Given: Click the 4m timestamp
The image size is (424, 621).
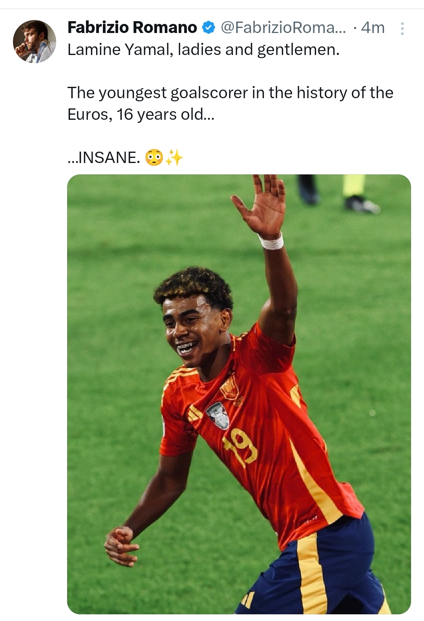Looking at the screenshot, I should (373, 27).
